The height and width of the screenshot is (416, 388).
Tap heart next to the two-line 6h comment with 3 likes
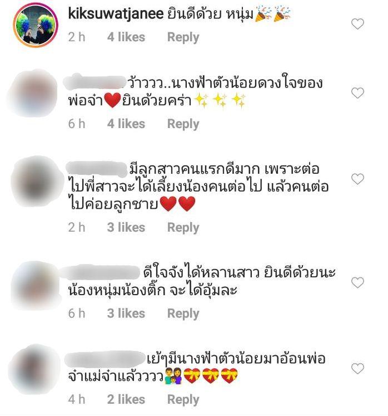[x=357, y=282]
